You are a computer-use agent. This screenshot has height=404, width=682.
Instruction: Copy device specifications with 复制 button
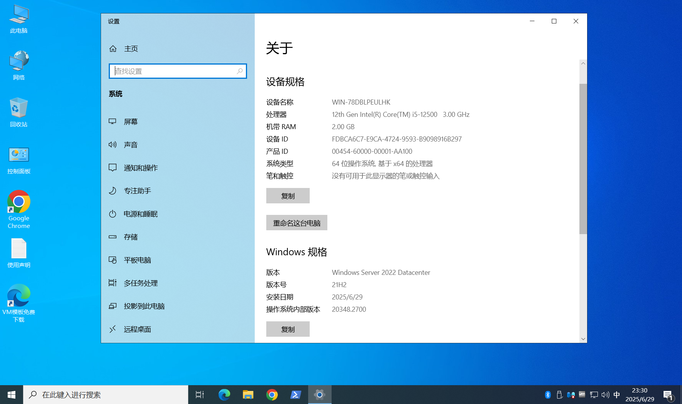click(288, 196)
